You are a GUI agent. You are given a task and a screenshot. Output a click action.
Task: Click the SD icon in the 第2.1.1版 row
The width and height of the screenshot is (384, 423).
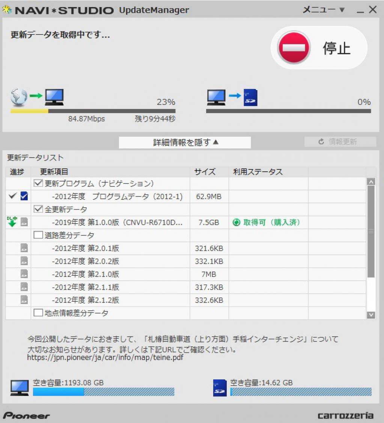point(24,287)
